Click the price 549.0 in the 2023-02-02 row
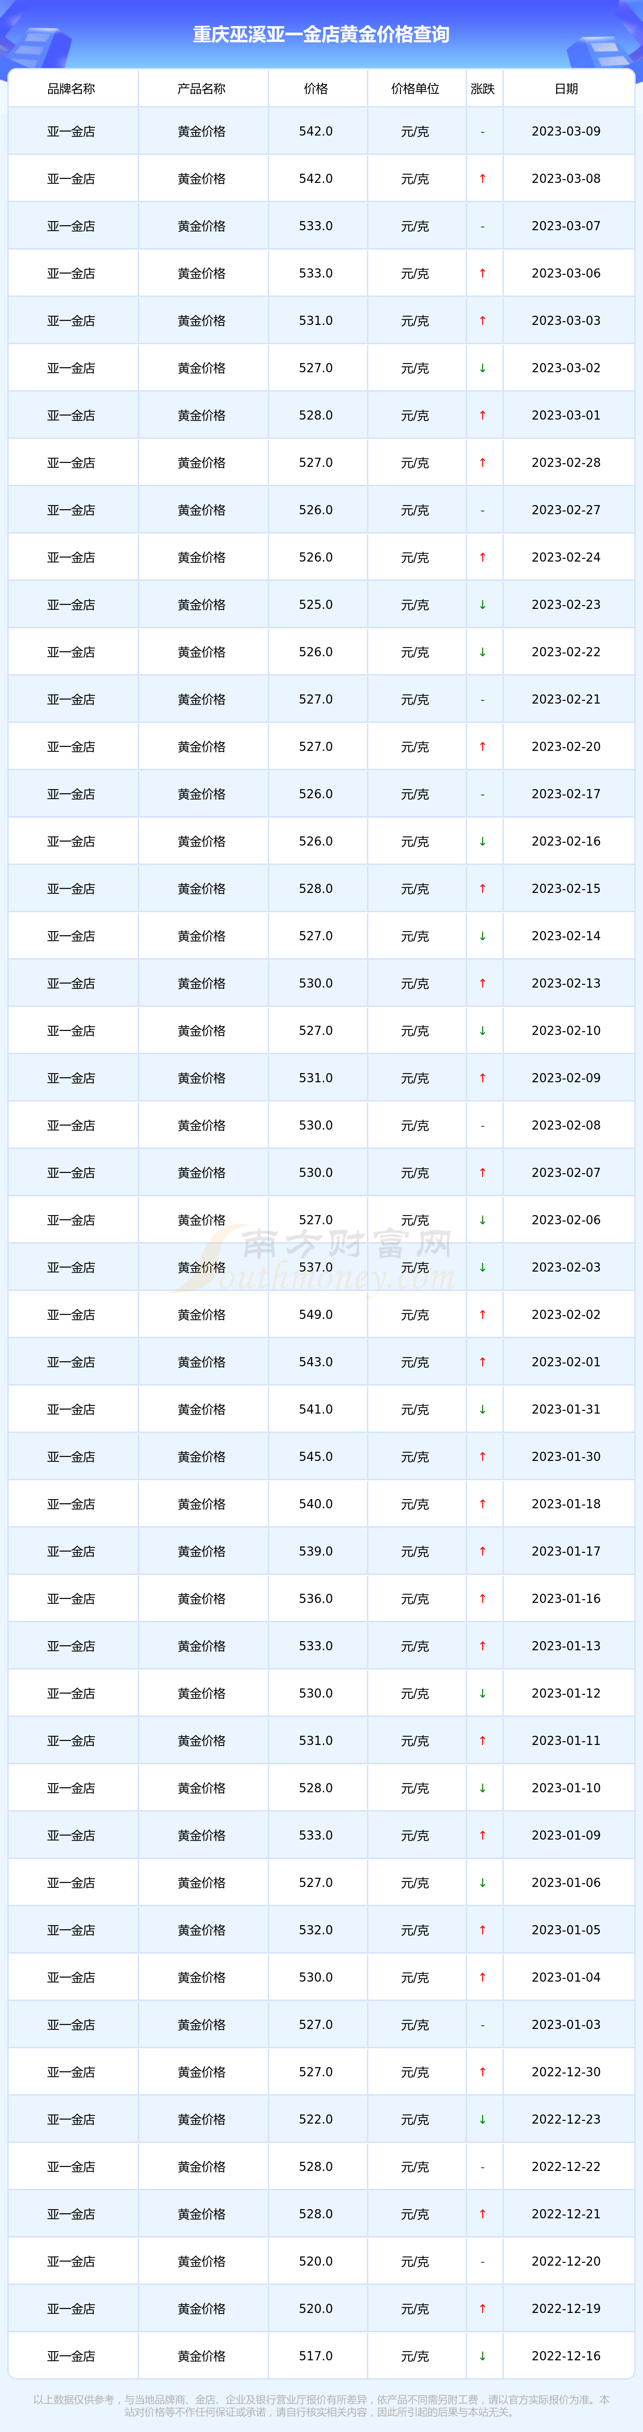This screenshot has height=2432, width=643. tap(316, 1314)
